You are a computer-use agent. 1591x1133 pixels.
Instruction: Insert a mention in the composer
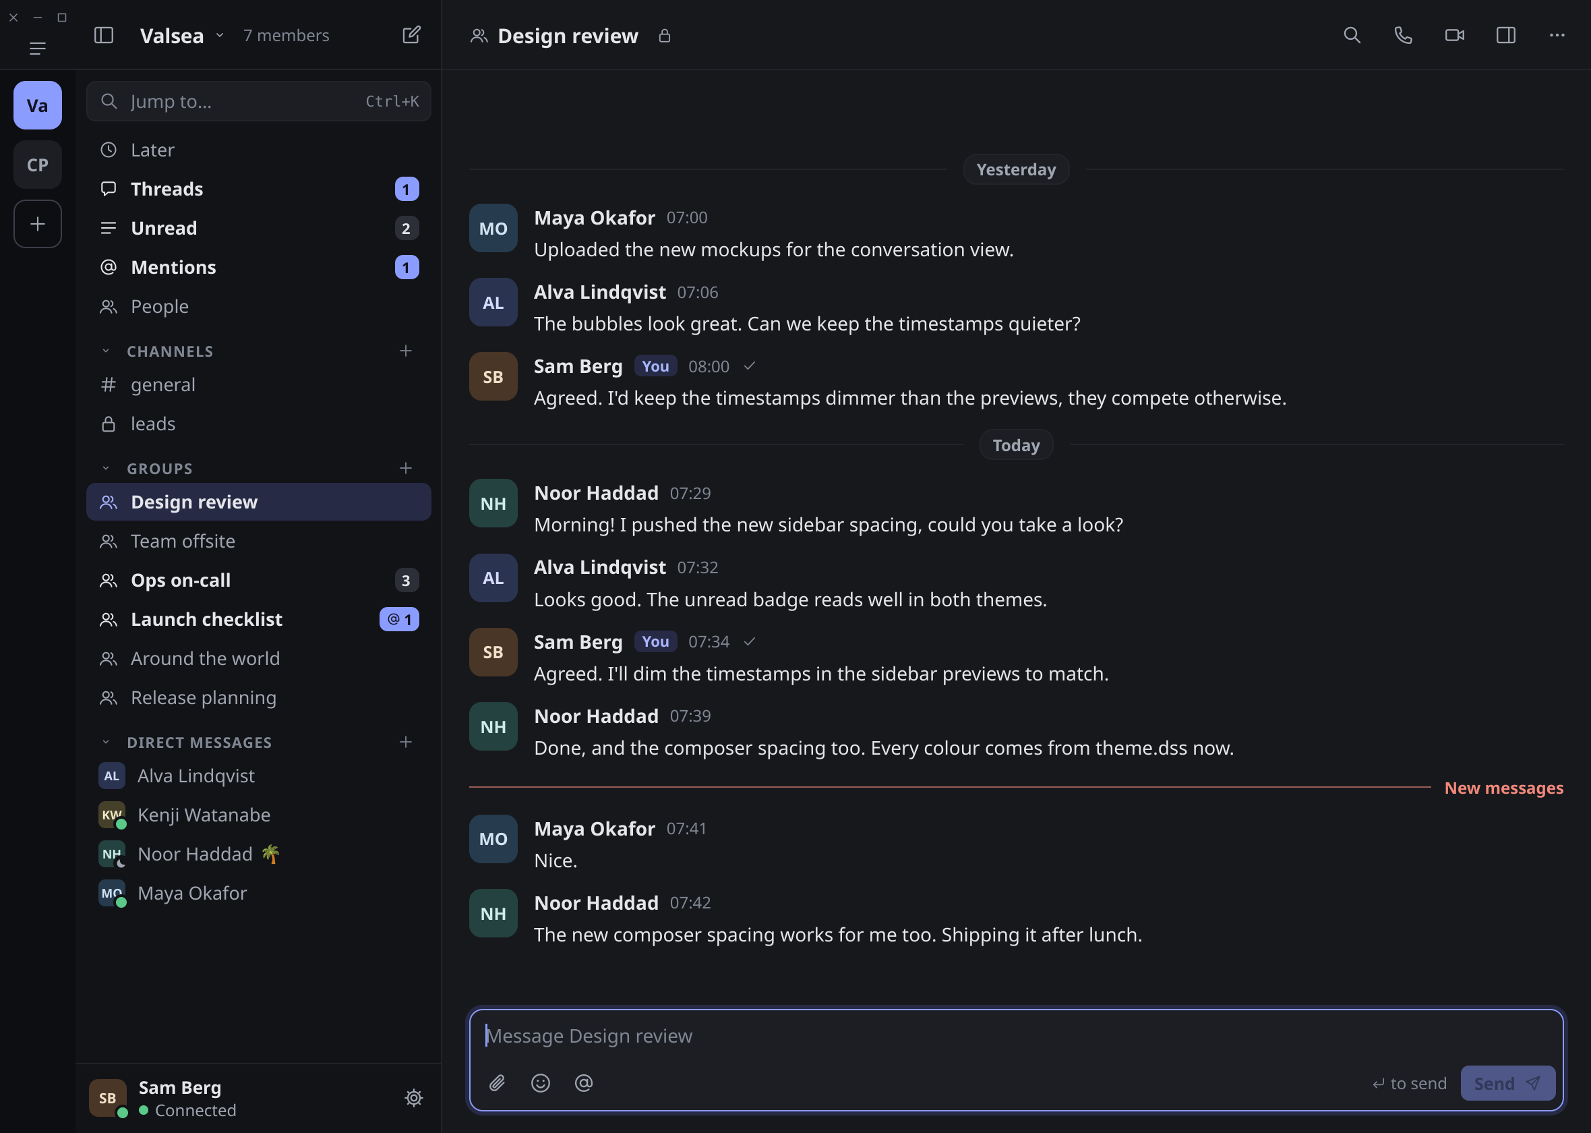click(x=584, y=1083)
